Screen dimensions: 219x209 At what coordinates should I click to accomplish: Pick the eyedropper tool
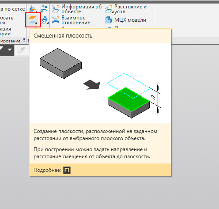point(22,50)
